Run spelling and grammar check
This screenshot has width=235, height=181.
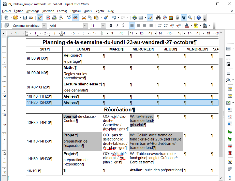click(x=69, y=18)
